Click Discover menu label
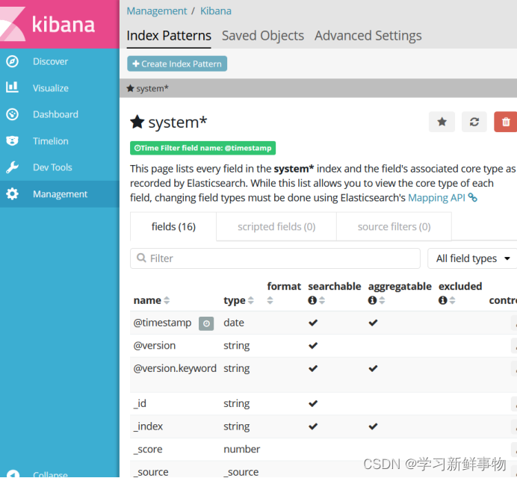517x478 pixels. click(51, 61)
